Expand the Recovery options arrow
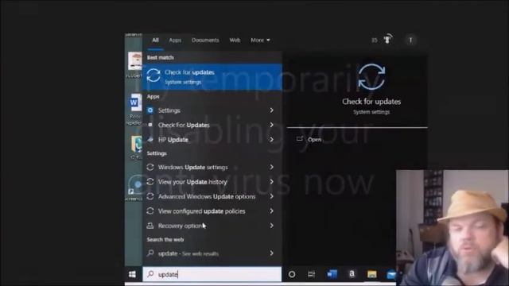The image size is (509, 286). pyautogui.click(x=271, y=226)
